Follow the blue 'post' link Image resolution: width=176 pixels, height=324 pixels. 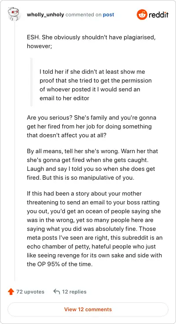[108, 15]
